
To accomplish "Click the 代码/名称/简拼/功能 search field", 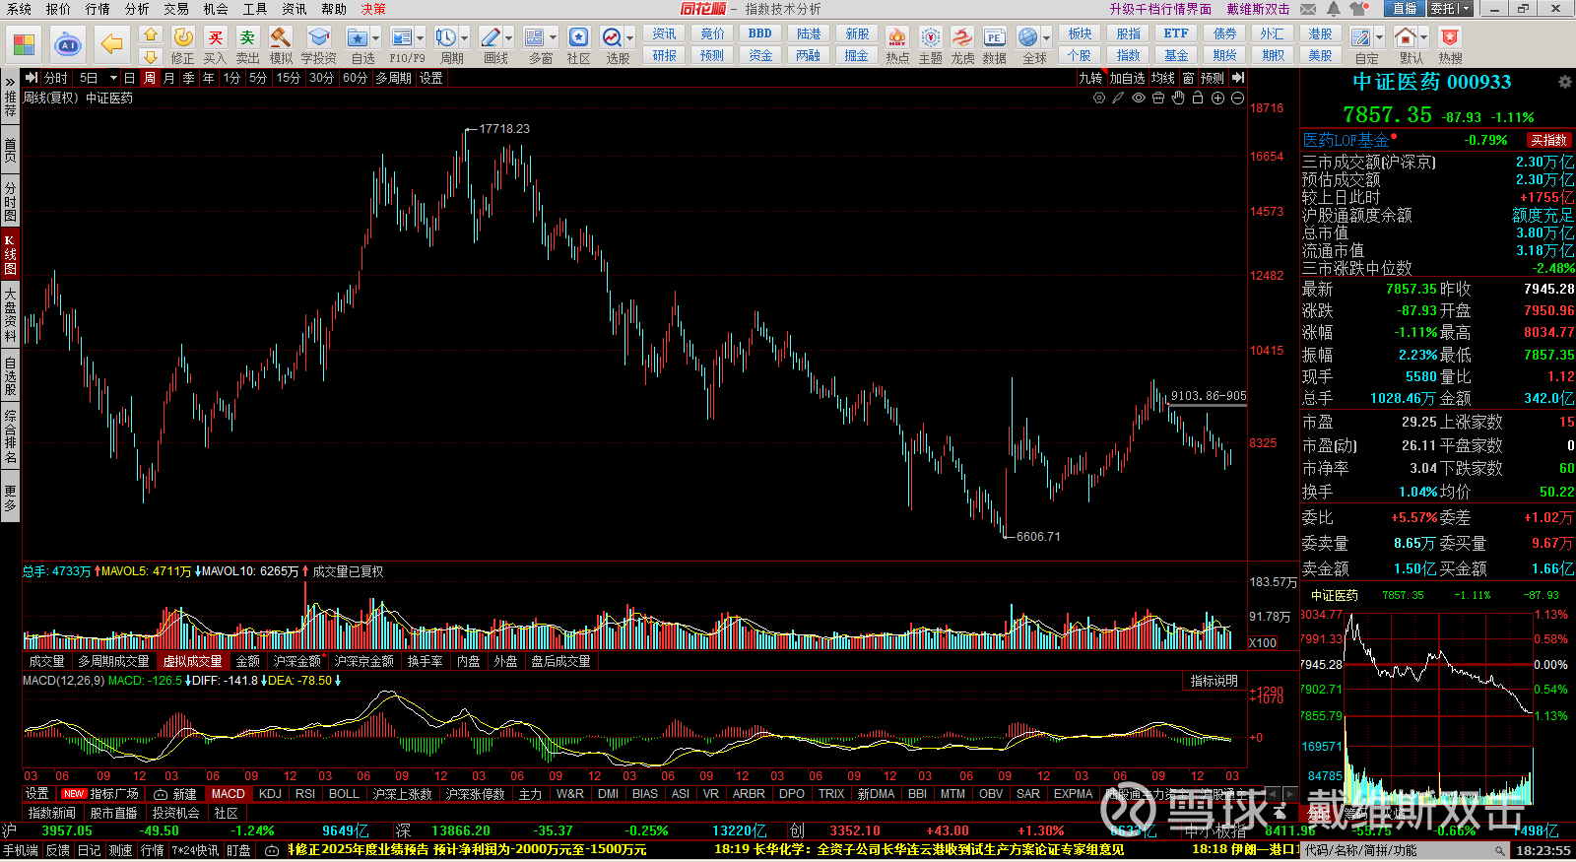I will 1405,850.
